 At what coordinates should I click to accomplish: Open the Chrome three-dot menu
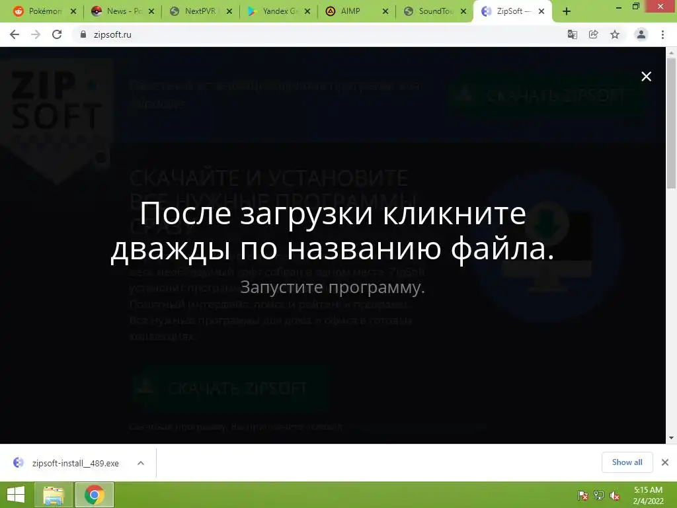(x=662, y=34)
